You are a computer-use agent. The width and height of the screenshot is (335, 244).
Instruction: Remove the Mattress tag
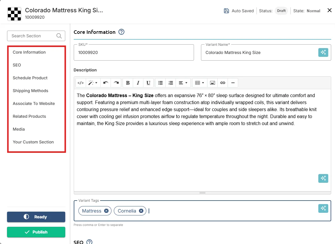pos(106,211)
